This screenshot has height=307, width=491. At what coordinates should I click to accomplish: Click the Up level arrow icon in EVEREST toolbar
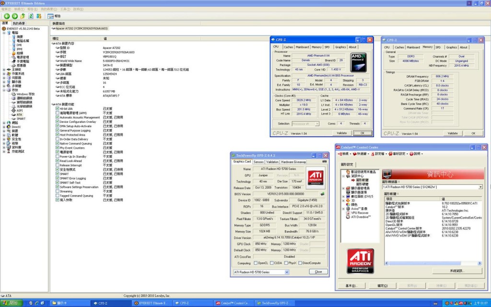tap(23, 16)
